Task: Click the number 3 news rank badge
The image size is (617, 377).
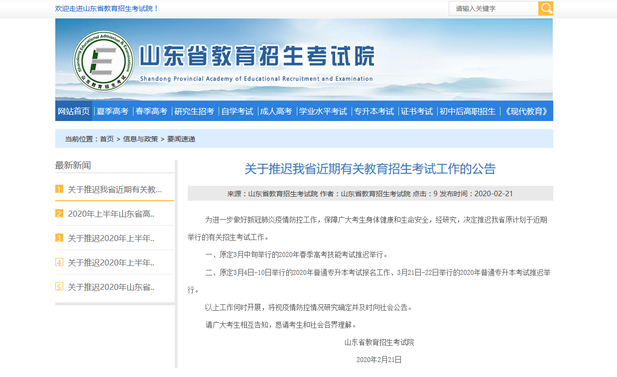Action: click(x=59, y=238)
